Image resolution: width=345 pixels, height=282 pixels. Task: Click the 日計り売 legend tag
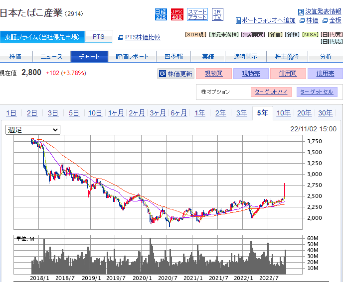click(x=332, y=41)
